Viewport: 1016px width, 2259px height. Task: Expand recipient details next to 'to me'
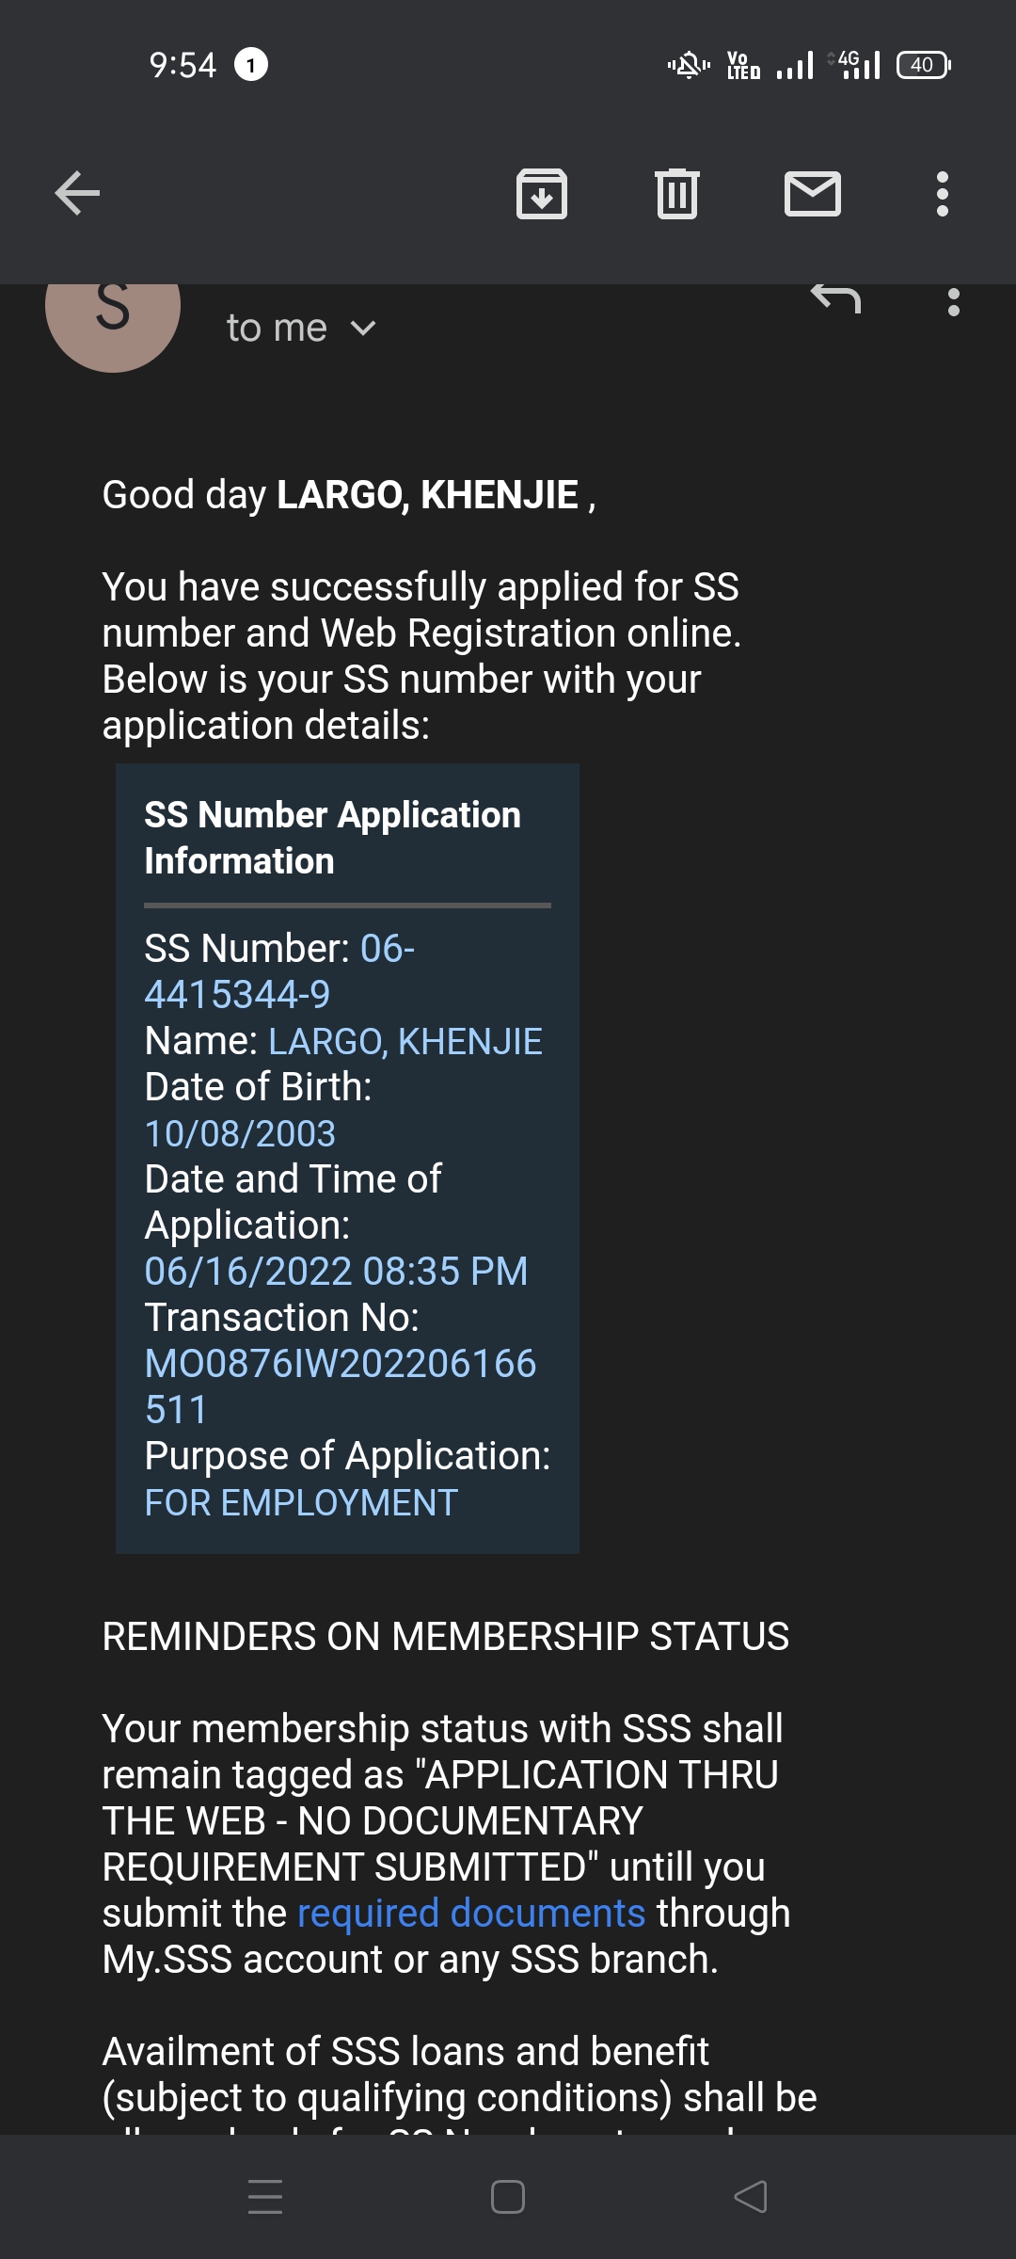[x=363, y=328]
